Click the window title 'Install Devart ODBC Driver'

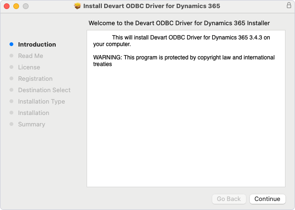(152, 6)
